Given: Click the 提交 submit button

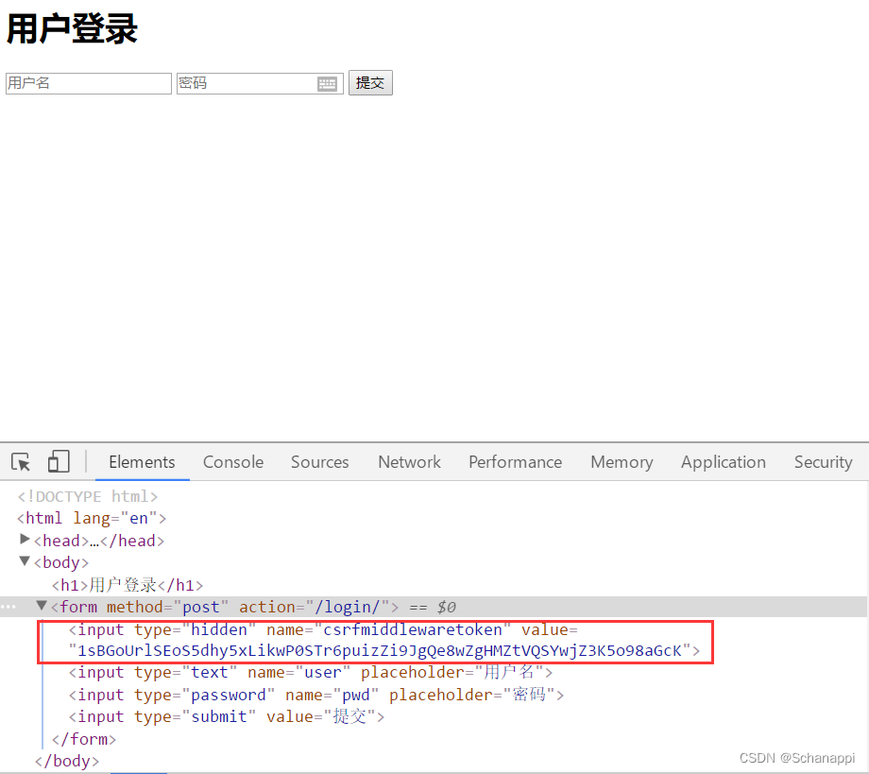Looking at the screenshot, I should coord(370,83).
